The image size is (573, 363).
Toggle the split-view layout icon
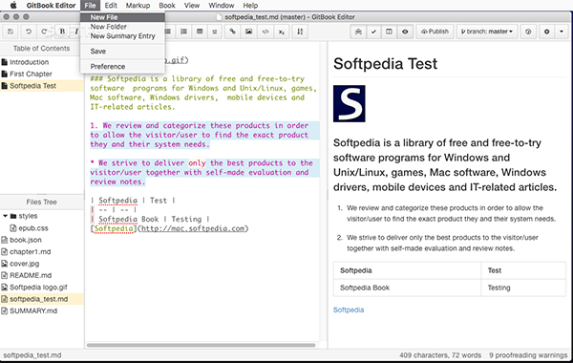pos(390,32)
